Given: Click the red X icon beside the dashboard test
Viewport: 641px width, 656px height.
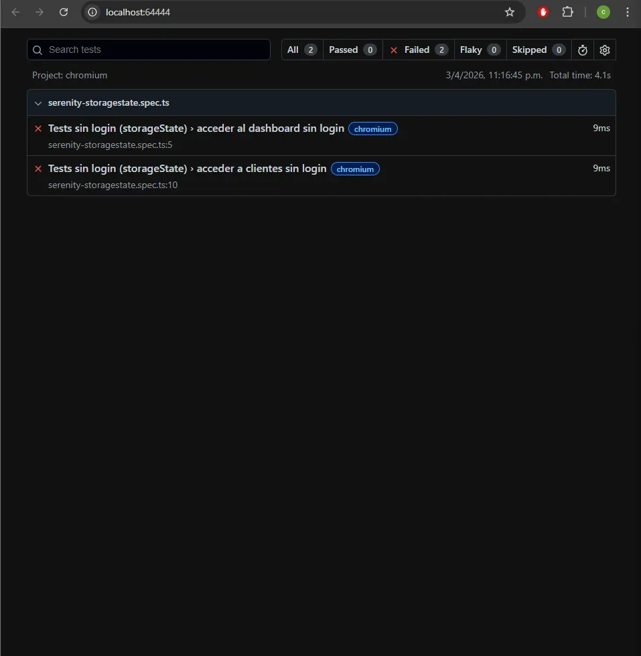Looking at the screenshot, I should [x=38, y=129].
